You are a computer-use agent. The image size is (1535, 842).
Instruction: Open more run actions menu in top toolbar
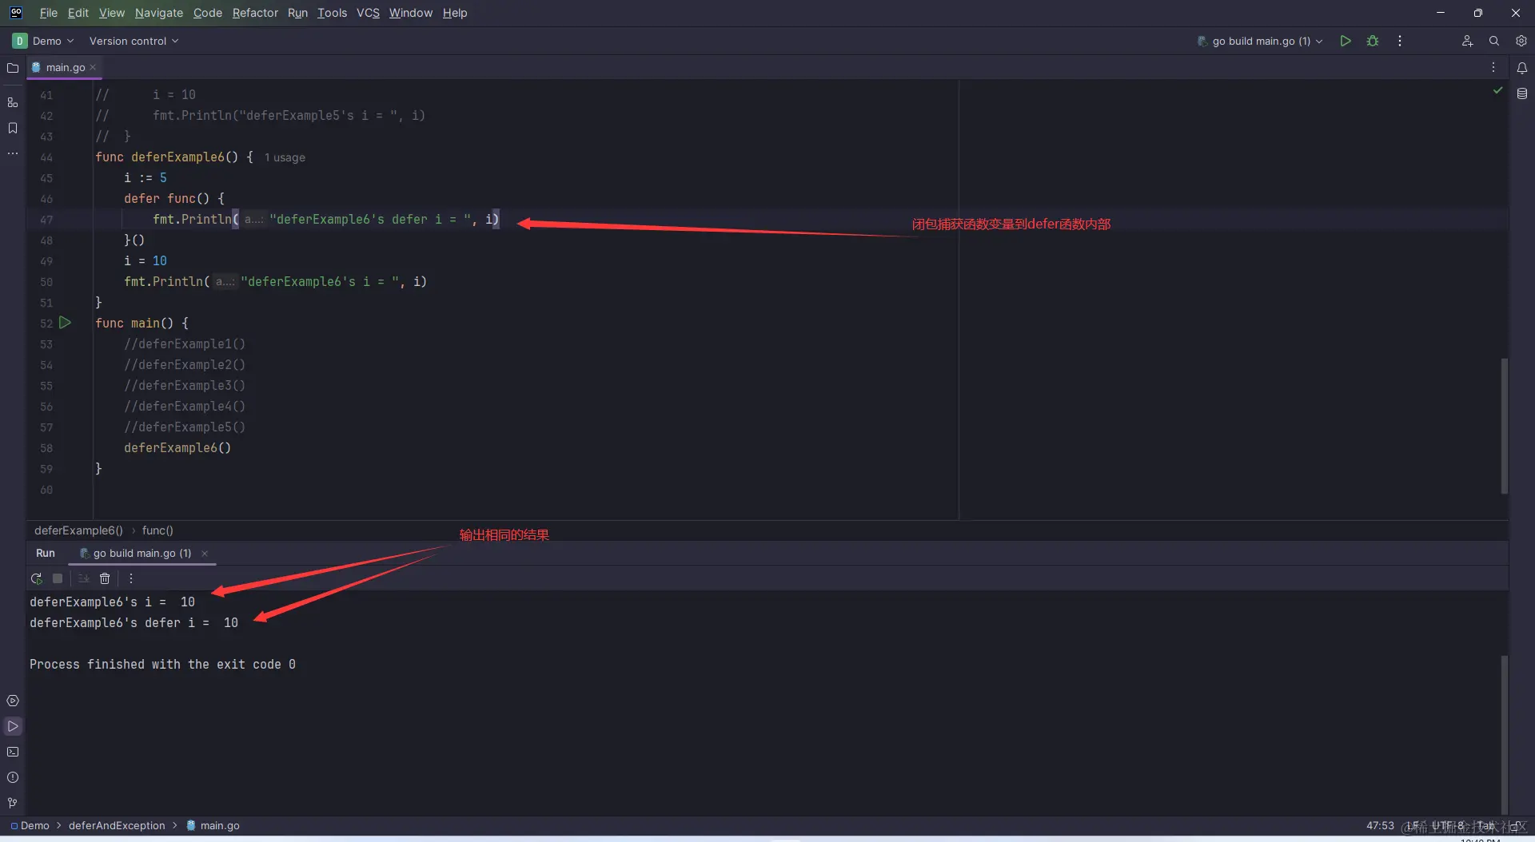(x=1400, y=41)
